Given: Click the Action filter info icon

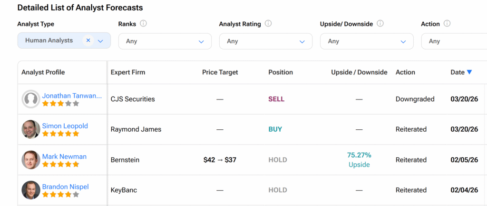Looking at the screenshot, I should (447, 24).
